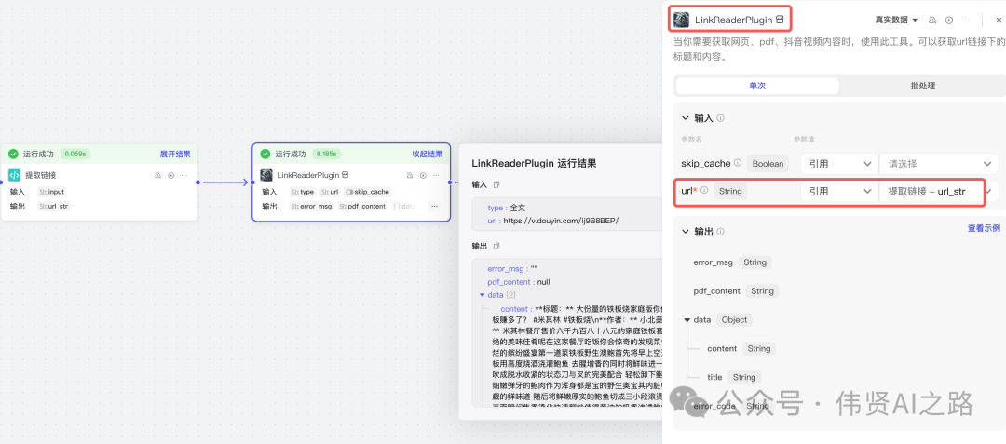Click LinkReaderPlugin node avatar icon on canvas
This screenshot has height=444, width=1006.
[266, 175]
